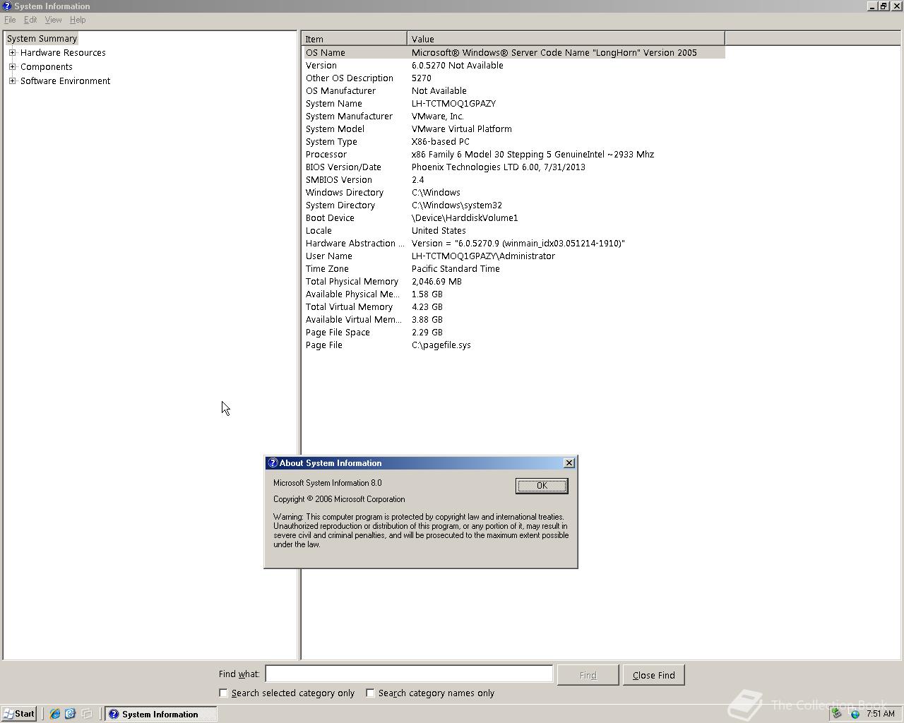904x723 pixels.
Task: Select the System Type row
Action: (514, 142)
